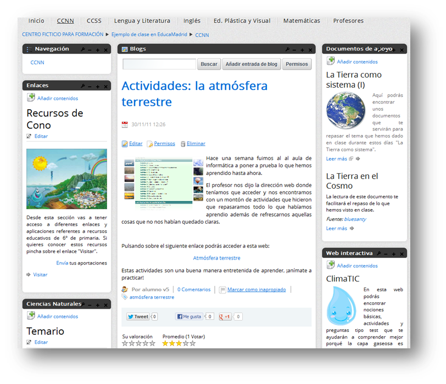Close the Navegación portlet
Image resolution: width=446 pixels, height=384 pixels.
[x=106, y=49]
